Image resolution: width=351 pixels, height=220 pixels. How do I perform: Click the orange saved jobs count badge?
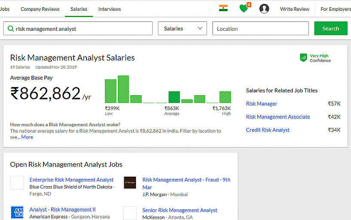click(249, 5)
